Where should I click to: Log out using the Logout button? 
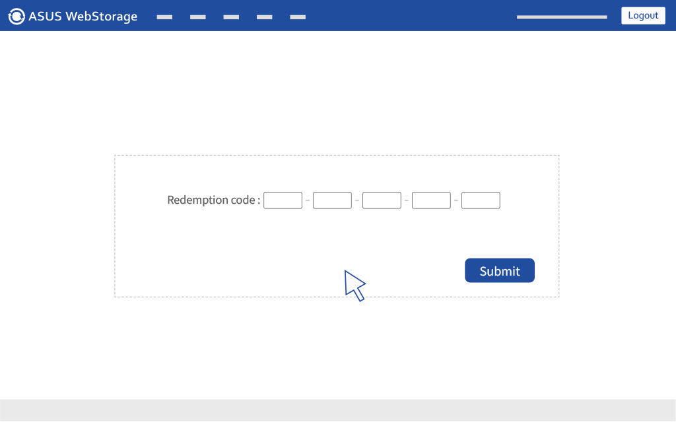(643, 16)
